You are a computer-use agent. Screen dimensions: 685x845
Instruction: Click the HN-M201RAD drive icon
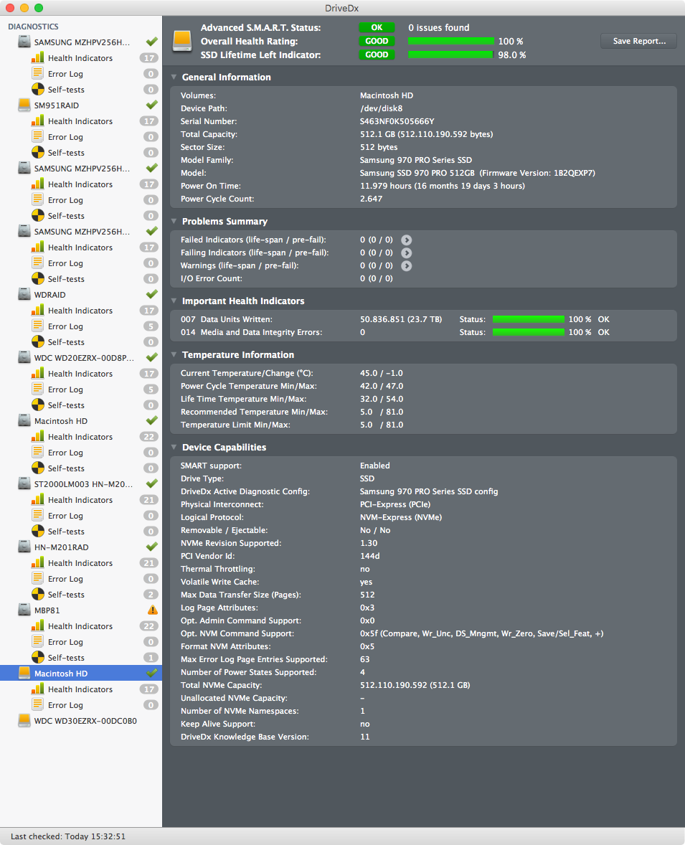pyautogui.click(x=24, y=547)
